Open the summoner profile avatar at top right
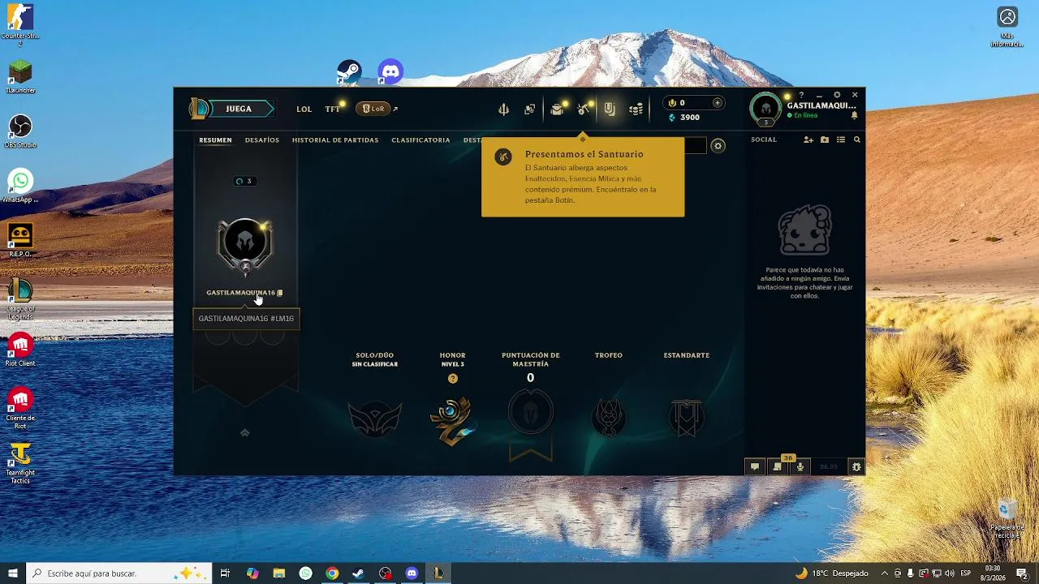The height and width of the screenshot is (584, 1039). point(765,109)
